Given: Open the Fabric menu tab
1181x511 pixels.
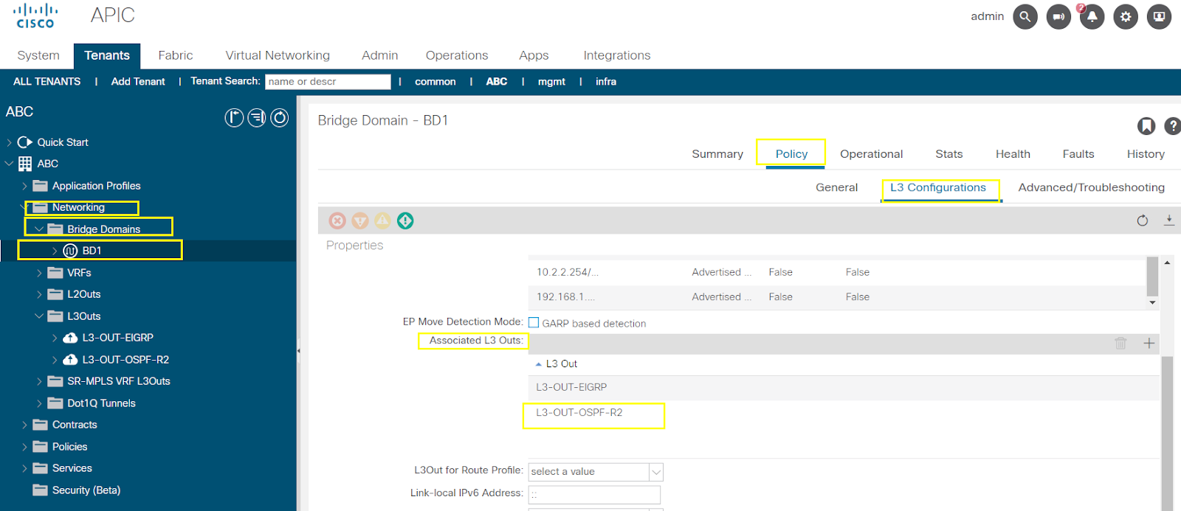Looking at the screenshot, I should [x=176, y=55].
